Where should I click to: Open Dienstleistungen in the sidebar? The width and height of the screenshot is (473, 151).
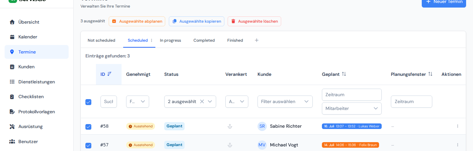[x=36, y=82]
